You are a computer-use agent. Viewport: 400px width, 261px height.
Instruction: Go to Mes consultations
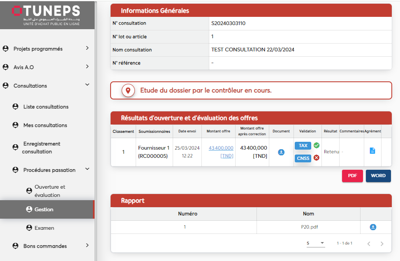pyautogui.click(x=45, y=125)
